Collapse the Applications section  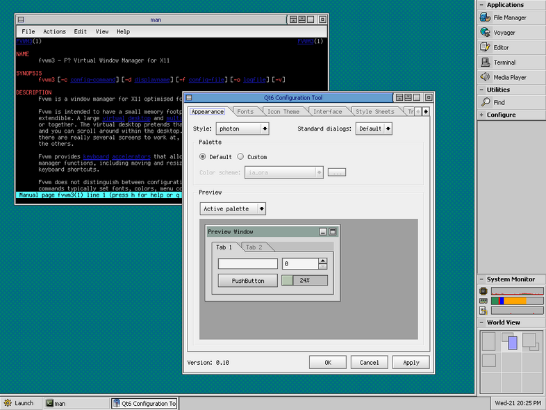[481, 5]
